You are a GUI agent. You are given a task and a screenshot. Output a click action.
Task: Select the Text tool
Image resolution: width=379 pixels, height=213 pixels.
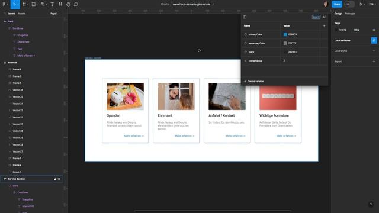(52, 4)
